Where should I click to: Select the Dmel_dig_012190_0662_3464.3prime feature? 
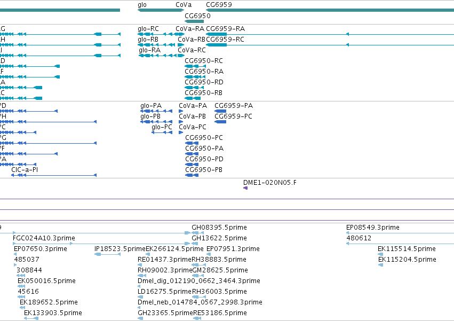pos(139,286)
